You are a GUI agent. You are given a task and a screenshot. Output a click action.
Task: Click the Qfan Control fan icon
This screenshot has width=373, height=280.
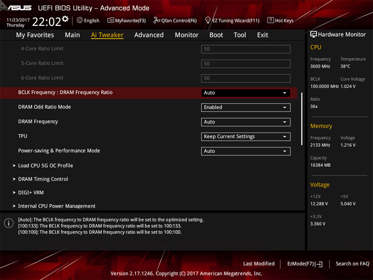[156, 20]
